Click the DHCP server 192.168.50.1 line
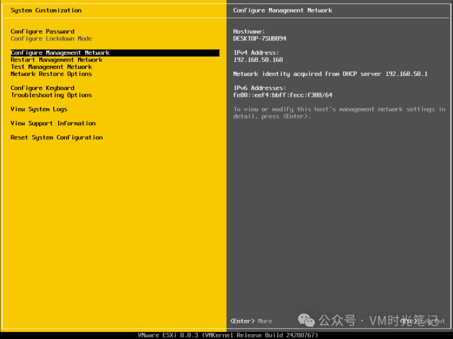 tap(330, 74)
